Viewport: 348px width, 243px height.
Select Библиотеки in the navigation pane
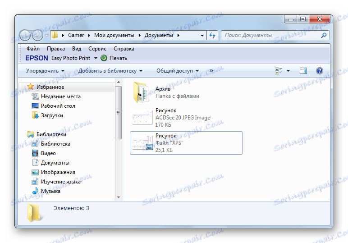click(51, 134)
